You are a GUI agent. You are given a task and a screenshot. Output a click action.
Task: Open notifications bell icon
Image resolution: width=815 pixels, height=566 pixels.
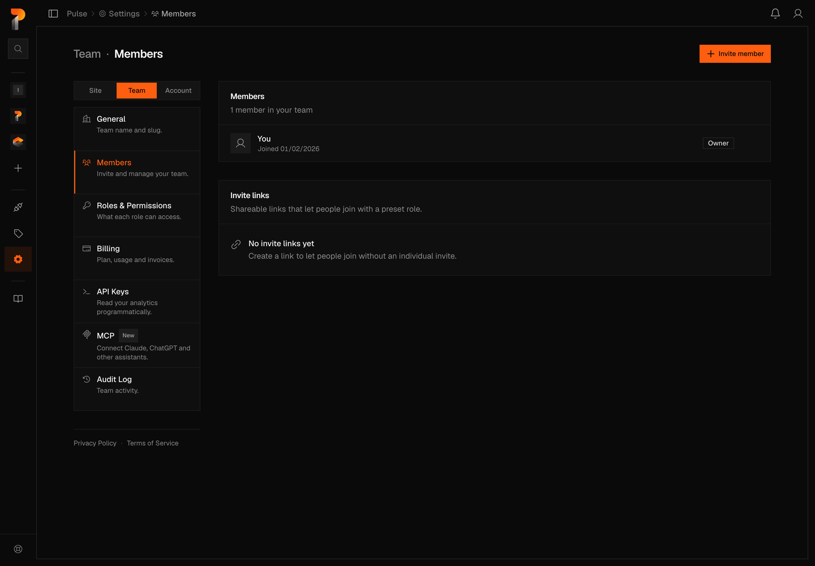tap(775, 14)
